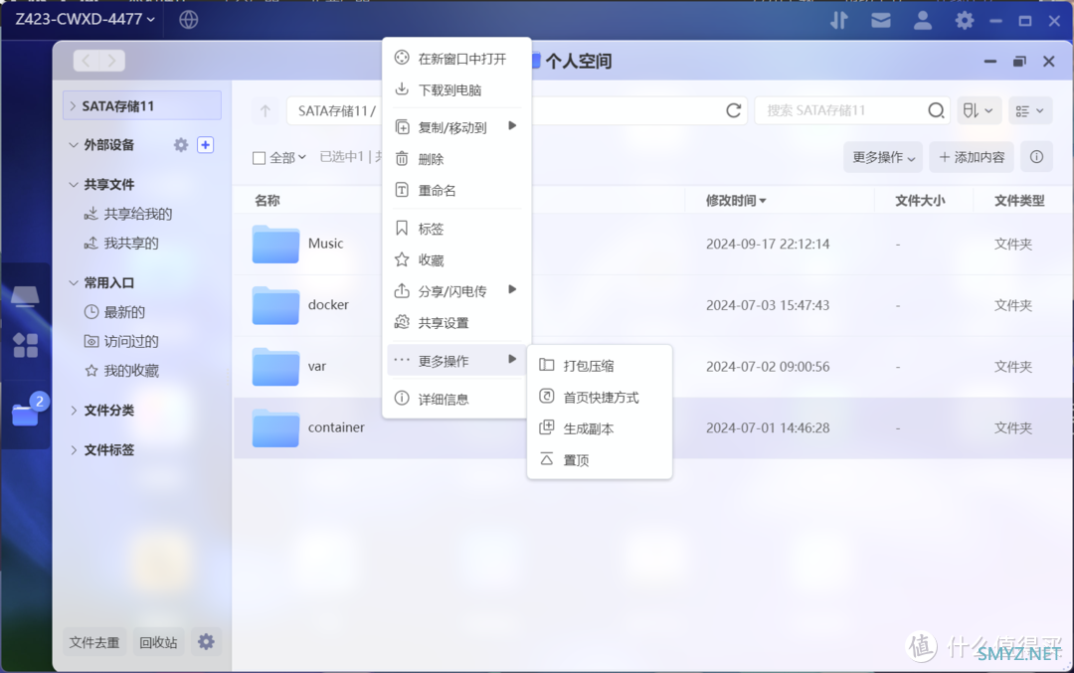This screenshot has width=1074, height=673.
Task: Click the forward navigation arrow
Action: point(111,61)
